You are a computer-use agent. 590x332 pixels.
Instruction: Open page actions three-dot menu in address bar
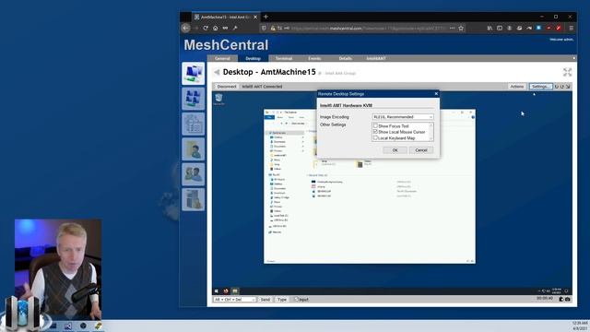453,28
